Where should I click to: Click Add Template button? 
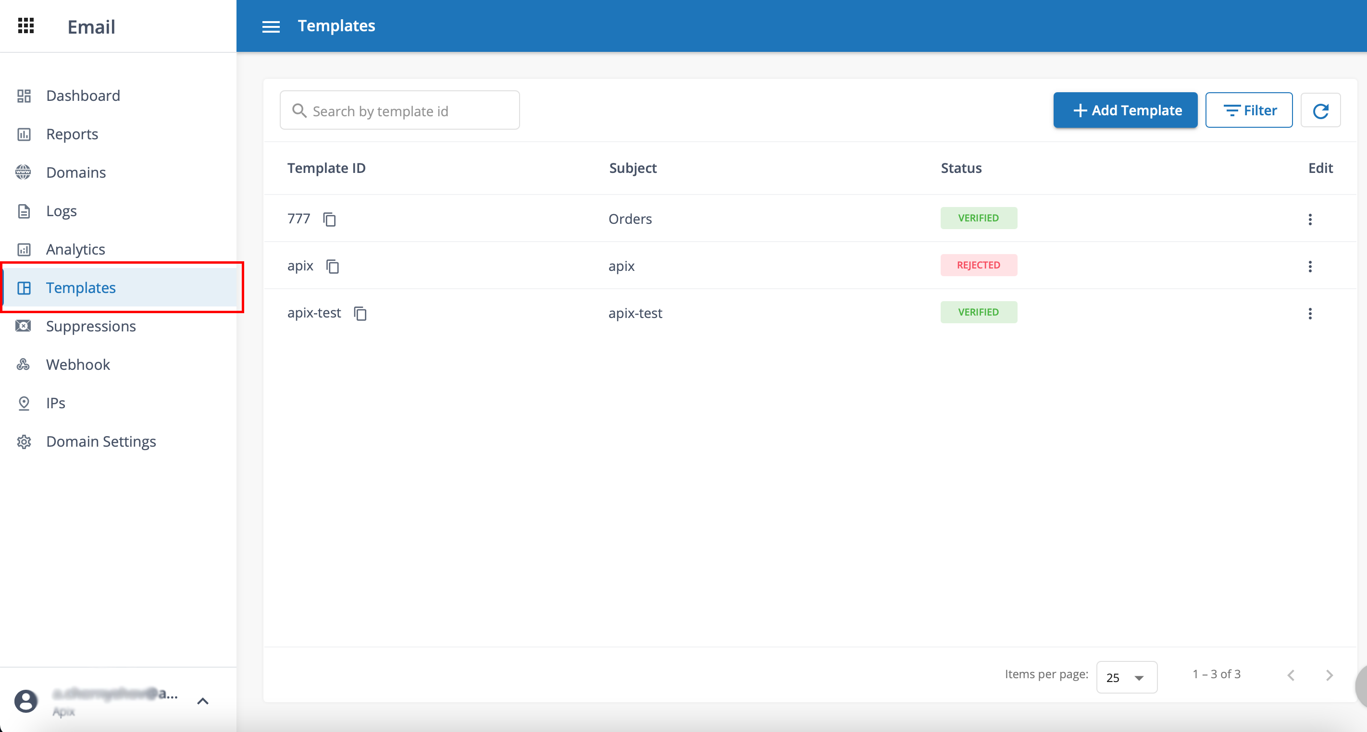tap(1127, 110)
